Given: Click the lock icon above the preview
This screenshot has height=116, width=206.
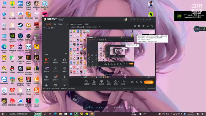Looking at the screenshot, I should coord(139,26).
